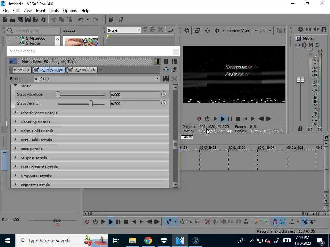Open project properties gear icon
This screenshot has width=330, height=247.
[44, 20]
